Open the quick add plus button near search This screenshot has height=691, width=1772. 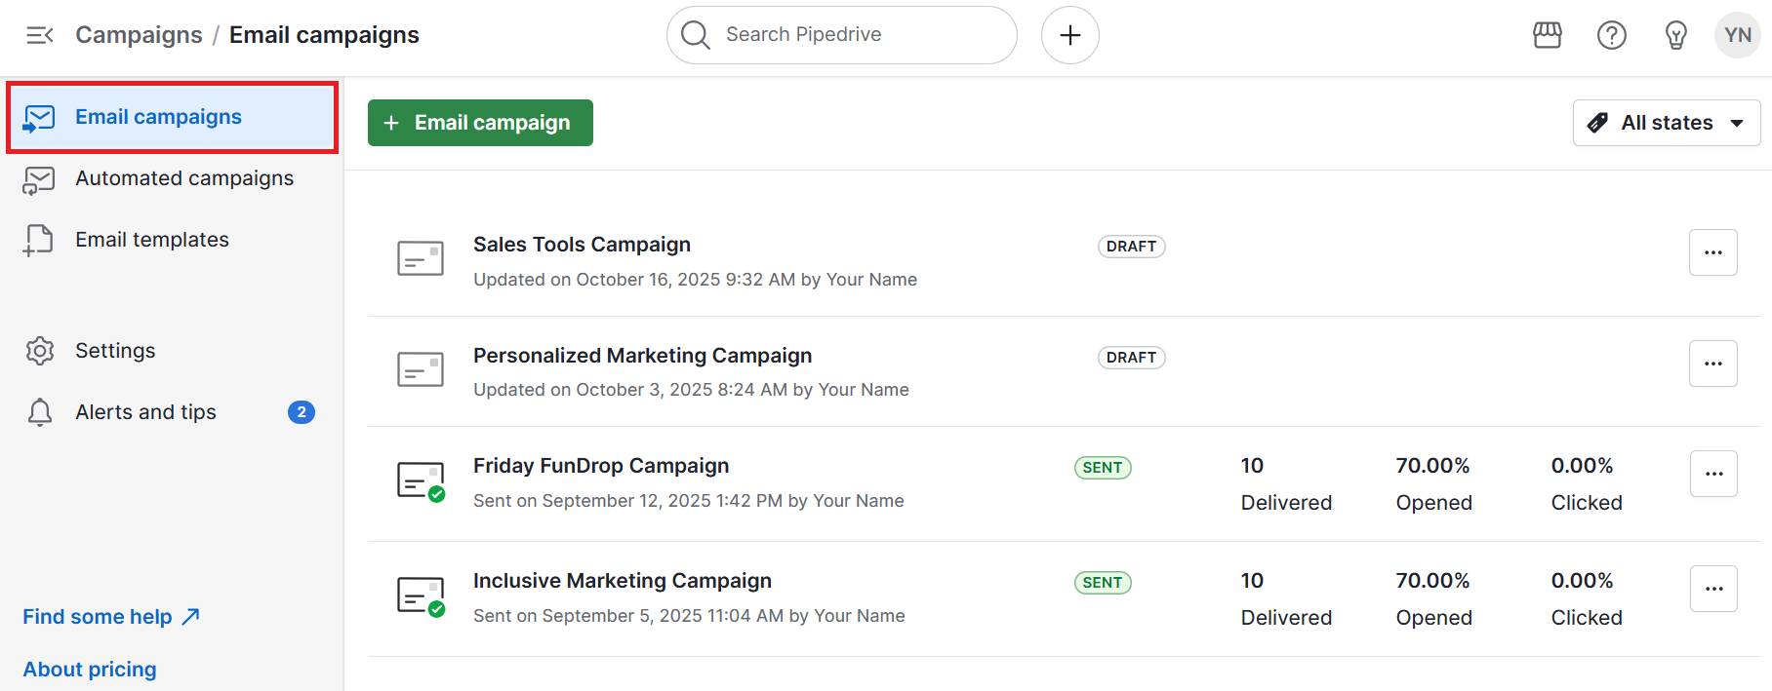[1069, 34]
